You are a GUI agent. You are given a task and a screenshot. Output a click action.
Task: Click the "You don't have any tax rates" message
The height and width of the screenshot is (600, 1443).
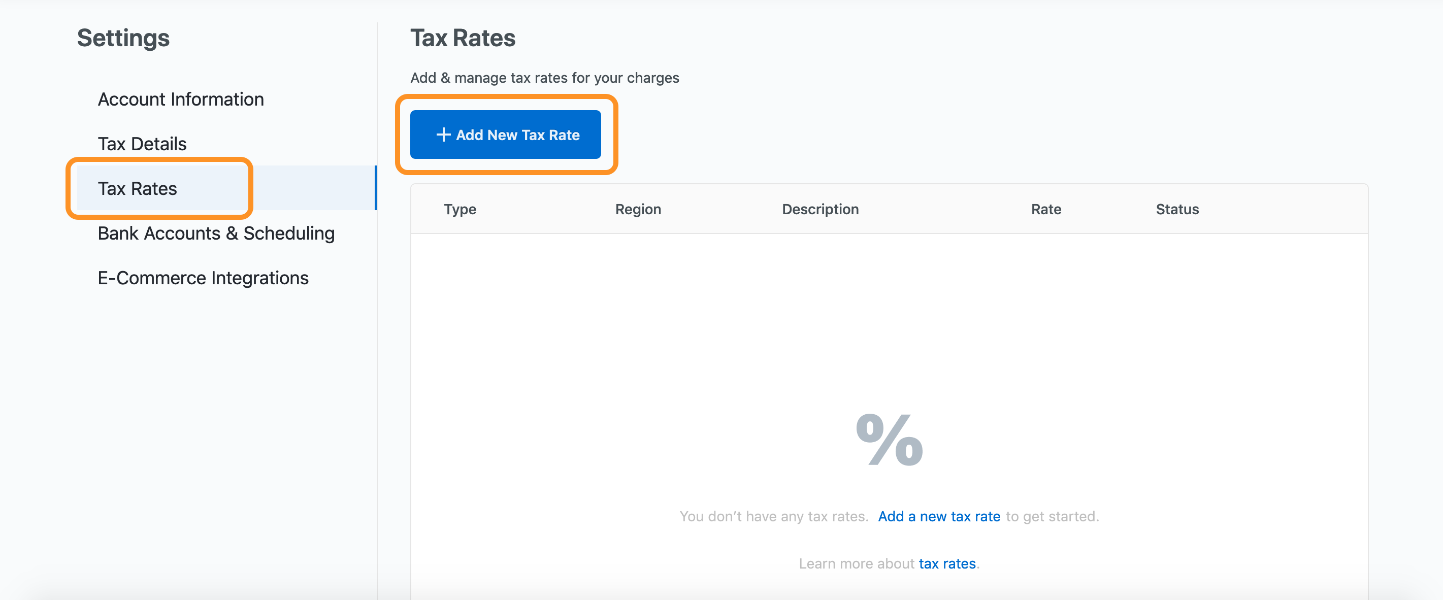click(774, 516)
